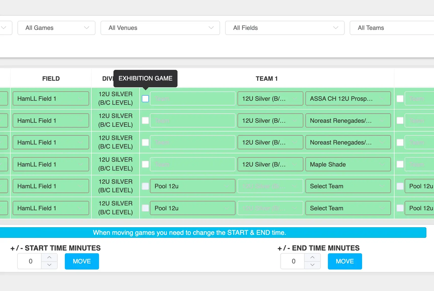Open Team 1 placeholder dropdown in Maple Shade row

pyautogui.click(x=192, y=164)
